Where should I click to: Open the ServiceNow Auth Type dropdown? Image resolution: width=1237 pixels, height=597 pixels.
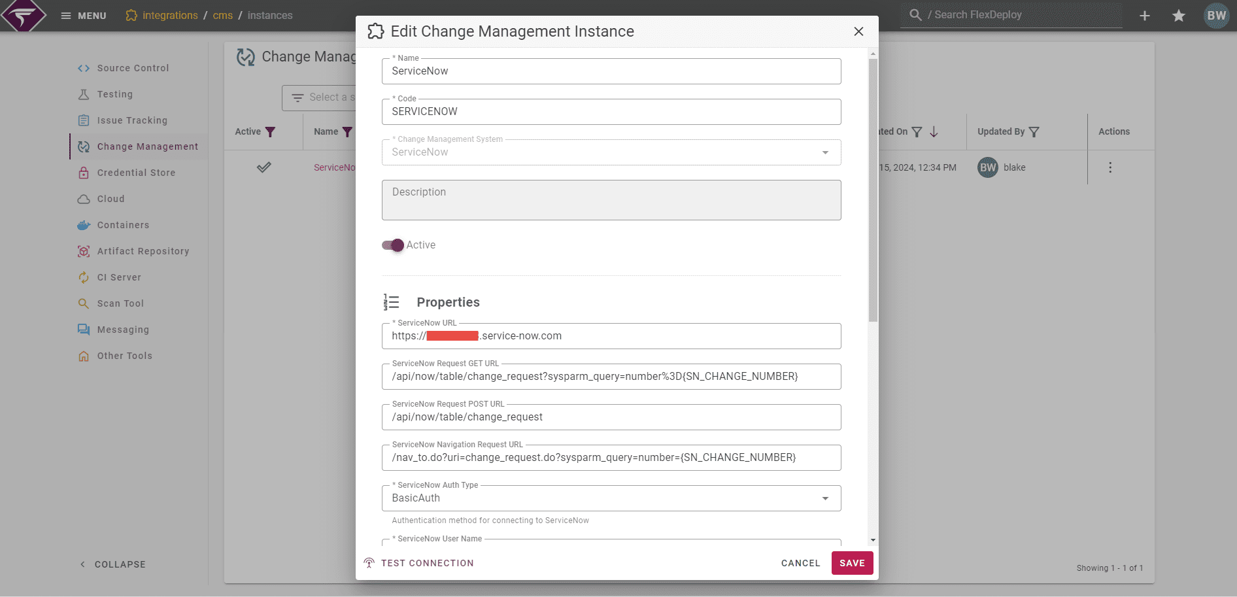(x=611, y=498)
